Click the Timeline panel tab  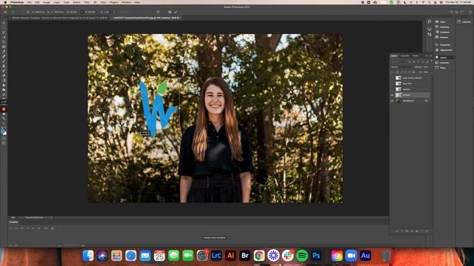13,222
